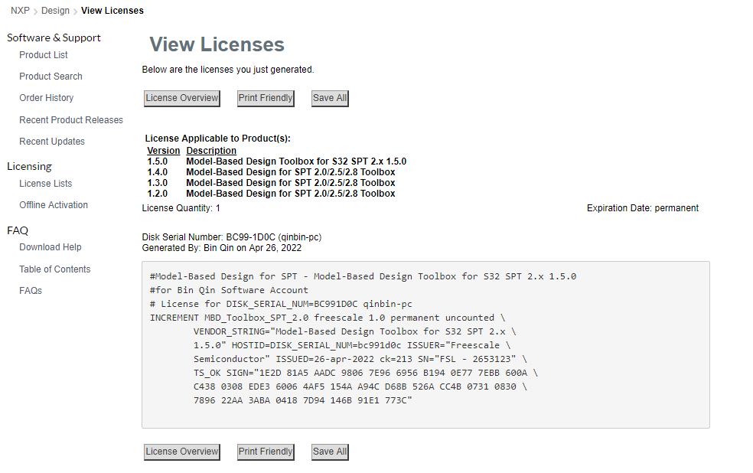This screenshot has width=753, height=473.
Task: View your Order History
Action: coord(46,97)
